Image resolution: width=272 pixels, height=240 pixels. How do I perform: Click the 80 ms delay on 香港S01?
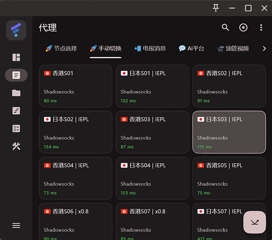(50, 101)
